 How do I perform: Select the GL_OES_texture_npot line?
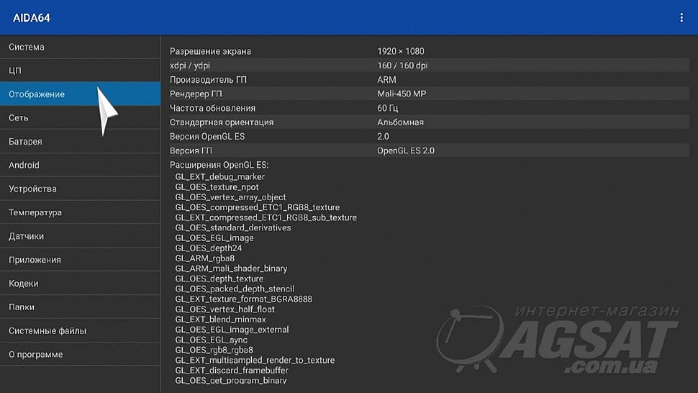click(217, 187)
